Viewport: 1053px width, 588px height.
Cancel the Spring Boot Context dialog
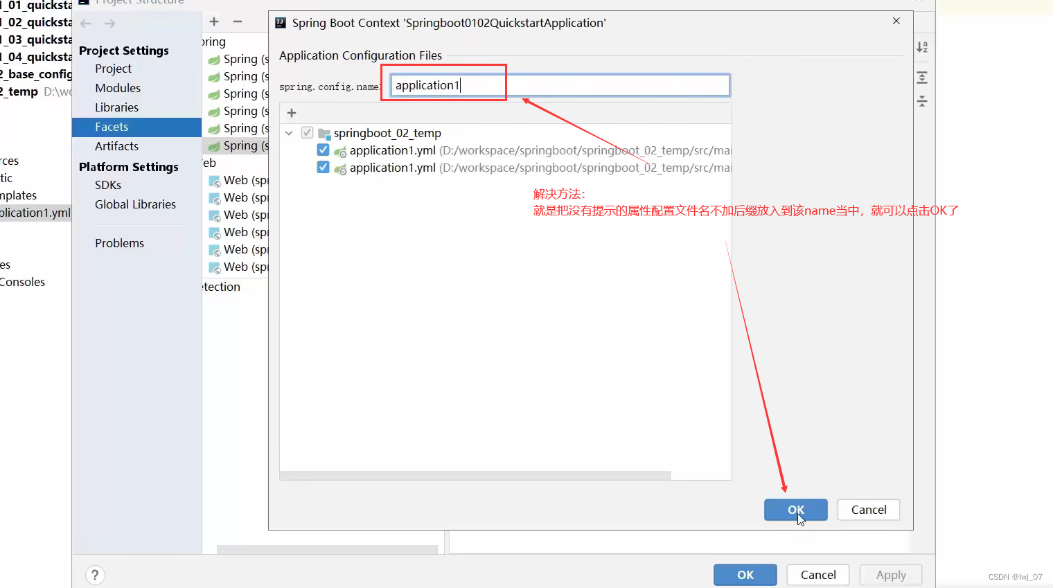pos(869,510)
